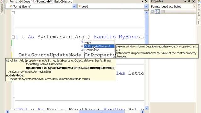
Task: Open the Toolbox side panel
Action: point(2,7)
